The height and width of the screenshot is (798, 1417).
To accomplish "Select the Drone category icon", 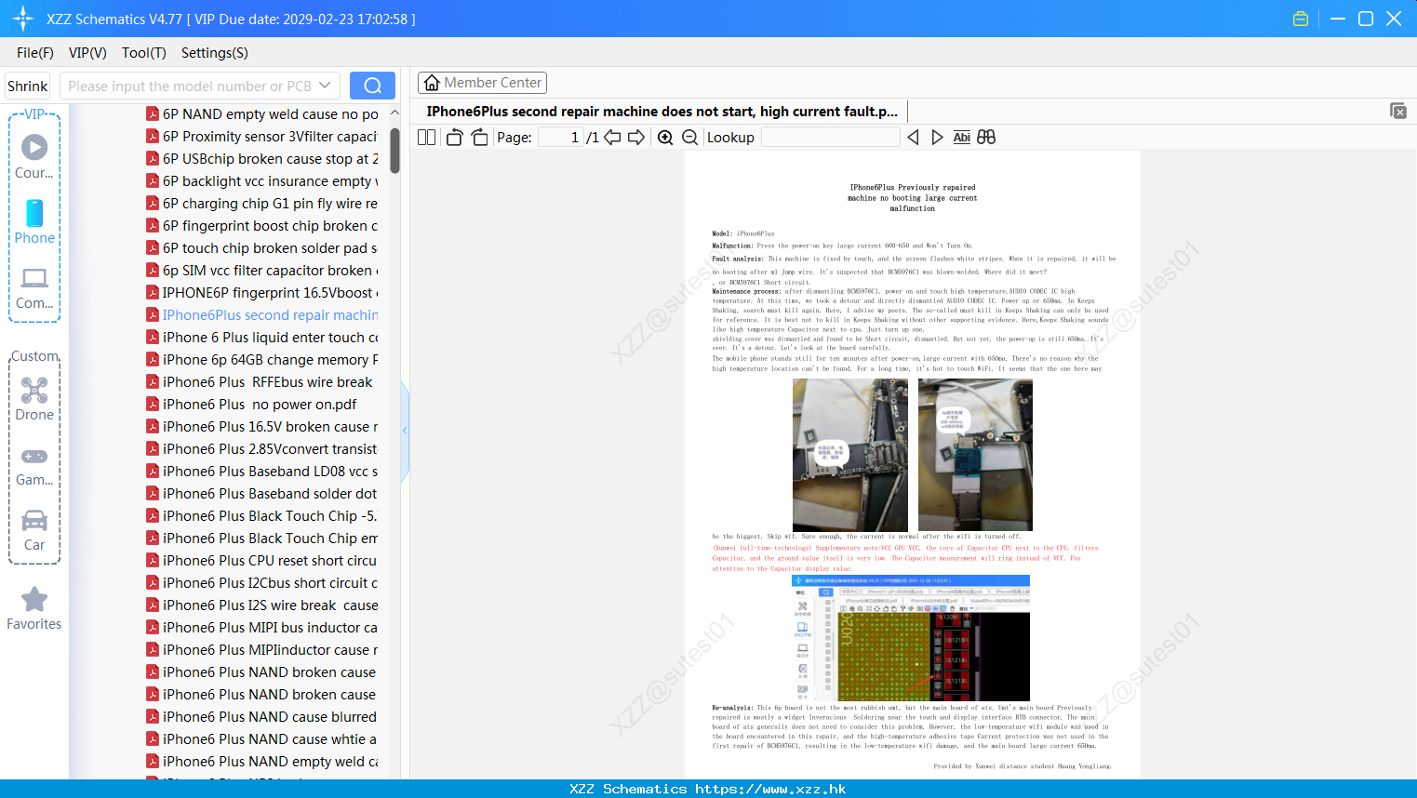I will tap(34, 398).
